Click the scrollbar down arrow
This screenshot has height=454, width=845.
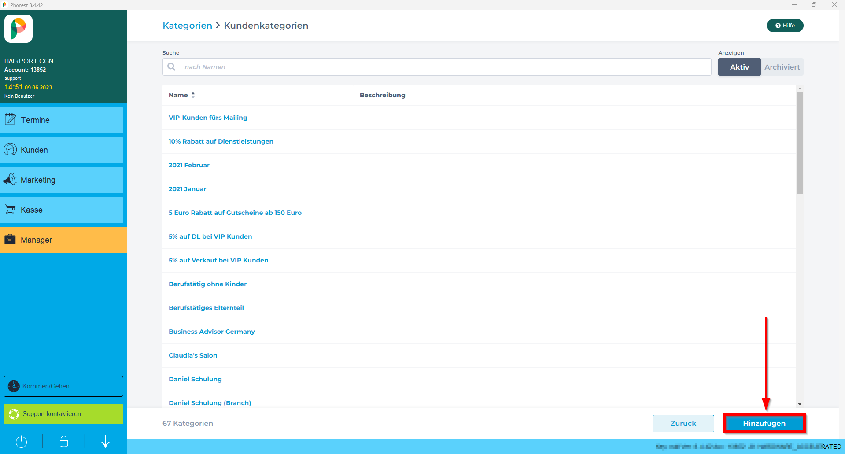pyautogui.click(x=800, y=404)
